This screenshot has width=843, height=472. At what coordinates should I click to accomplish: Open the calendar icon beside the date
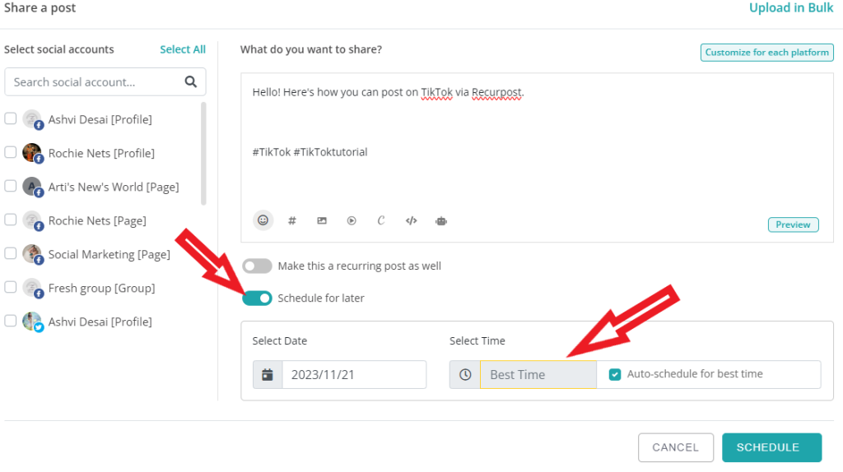[268, 375]
